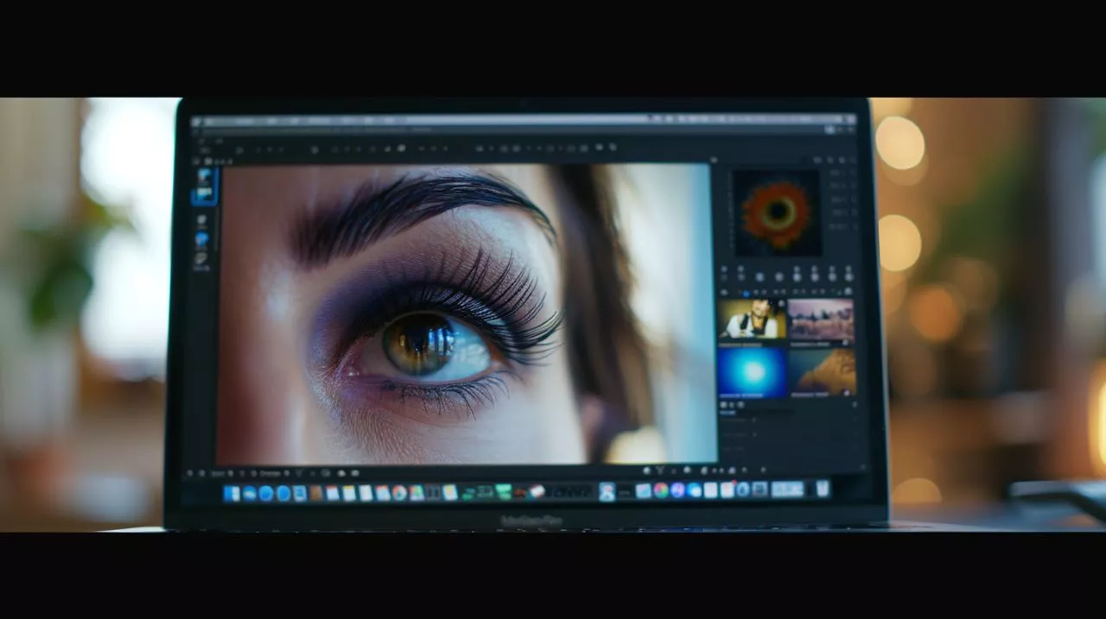1106x619 pixels.
Task: Click the first knob below the color wheel
Action: [724, 276]
